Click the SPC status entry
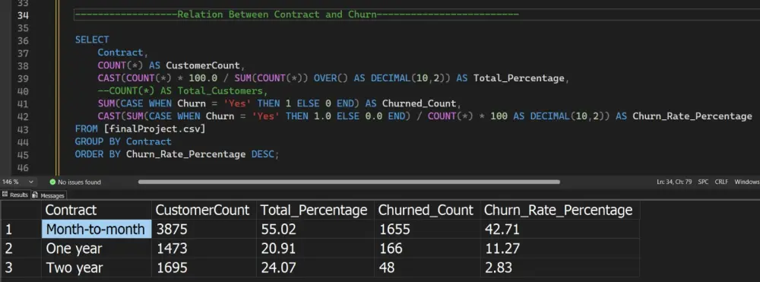Image resolution: width=760 pixels, height=282 pixels. [x=703, y=182]
